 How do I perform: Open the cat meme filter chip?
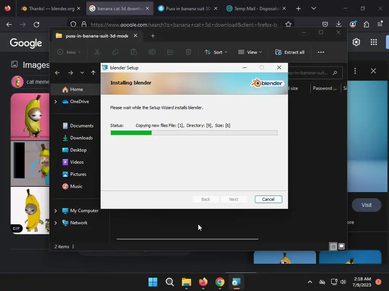(30, 82)
